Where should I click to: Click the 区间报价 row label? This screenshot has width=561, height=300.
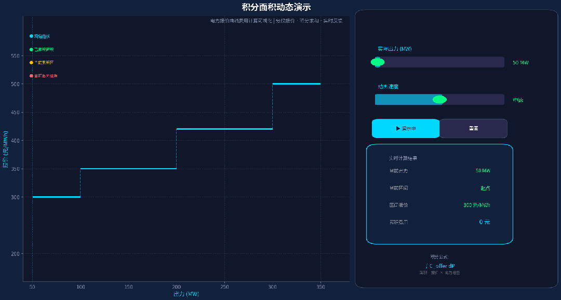pos(398,205)
